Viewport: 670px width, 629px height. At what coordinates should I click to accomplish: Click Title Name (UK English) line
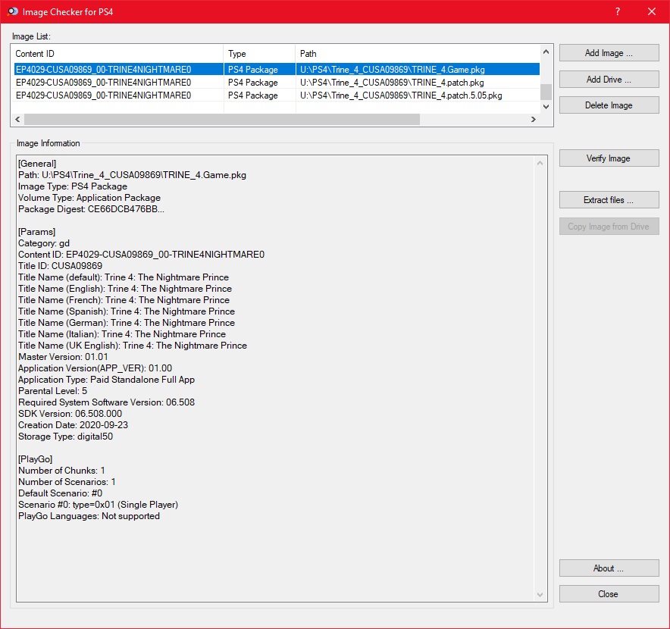(x=133, y=346)
